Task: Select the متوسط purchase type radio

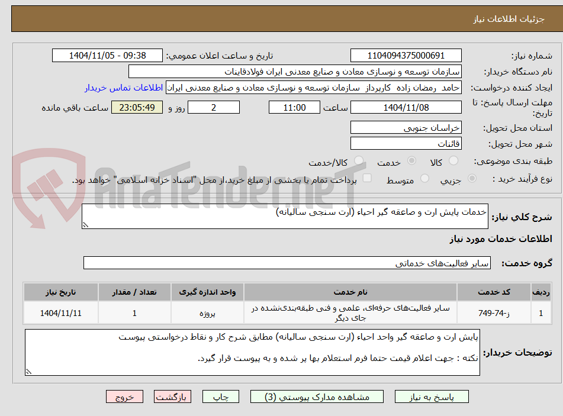Action: coord(424,178)
